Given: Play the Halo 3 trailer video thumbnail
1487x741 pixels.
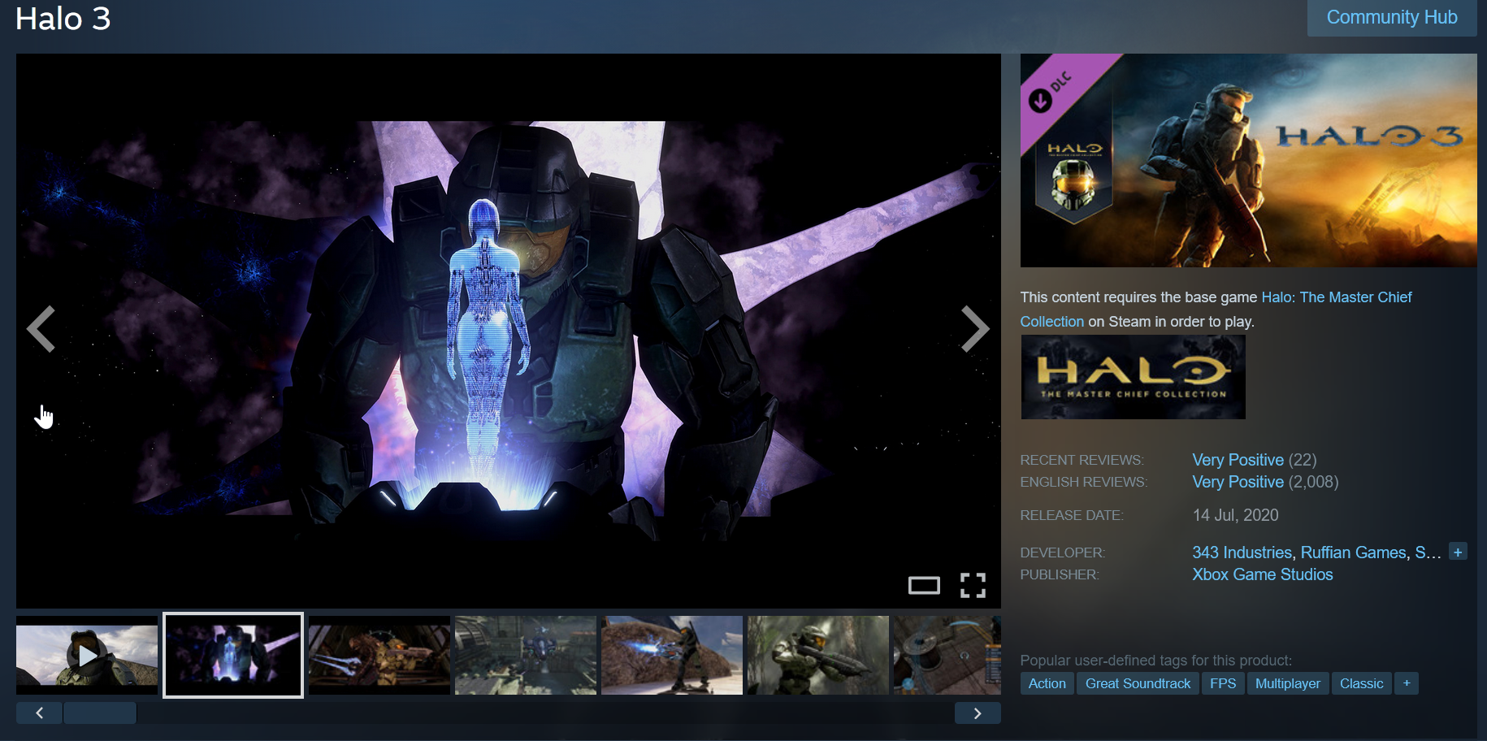Looking at the screenshot, I should (87, 655).
